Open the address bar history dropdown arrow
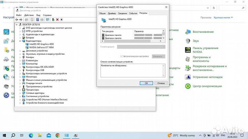The image size is (248, 139). point(208,8)
